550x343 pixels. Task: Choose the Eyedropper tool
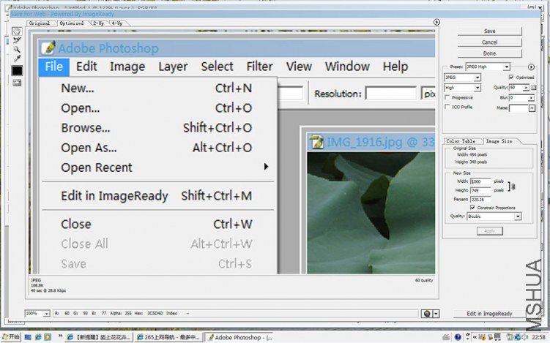click(17, 59)
